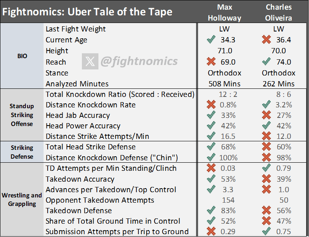Click the red X next to Oliveira's 56% takedown defense
Image resolution: width=309 pixels, height=237 pixels.
click(x=265, y=210)
